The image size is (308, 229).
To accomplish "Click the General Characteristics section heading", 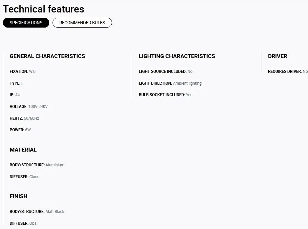I will (47, 56).
